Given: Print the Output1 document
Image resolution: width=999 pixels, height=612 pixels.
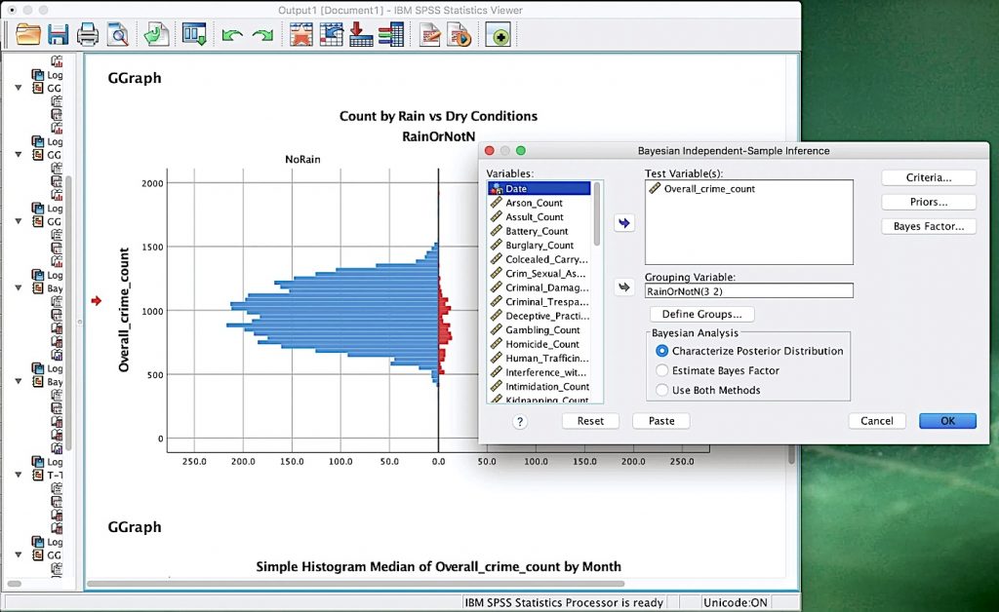Looking at the screenshot, I should (x=86, y=34).
